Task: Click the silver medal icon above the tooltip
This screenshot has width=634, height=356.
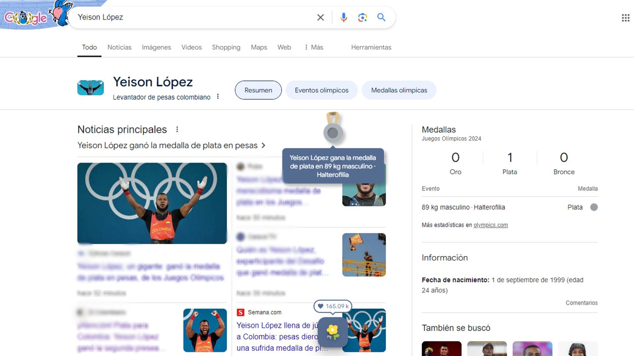Action: coord(333,132)
